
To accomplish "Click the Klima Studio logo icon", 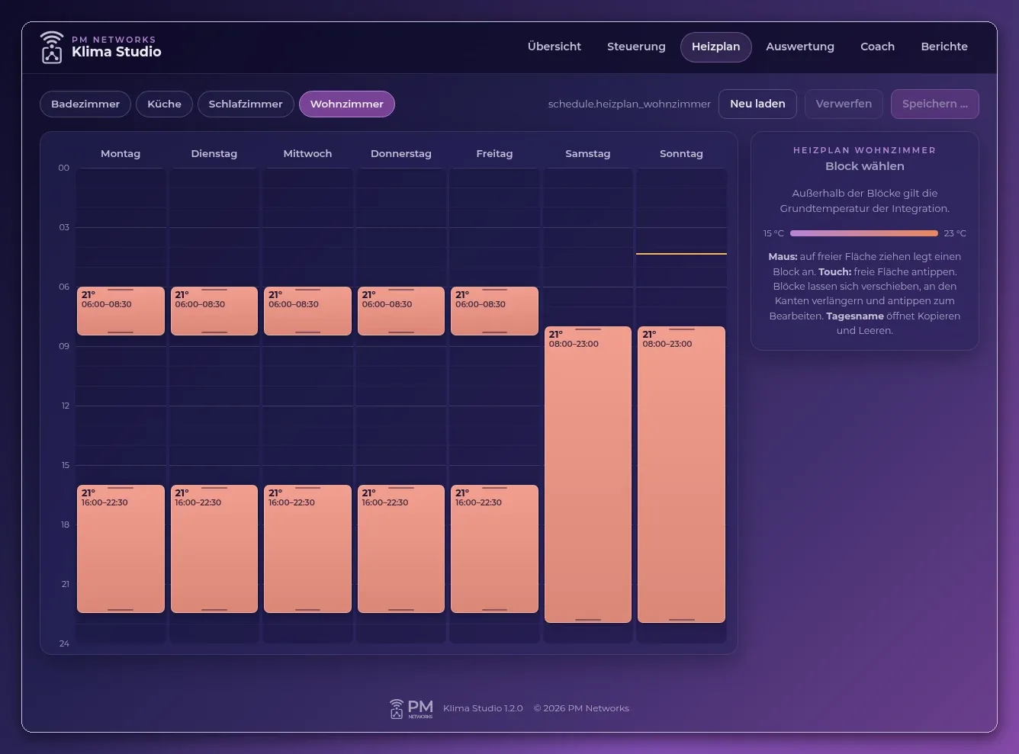I will point(52,47).
